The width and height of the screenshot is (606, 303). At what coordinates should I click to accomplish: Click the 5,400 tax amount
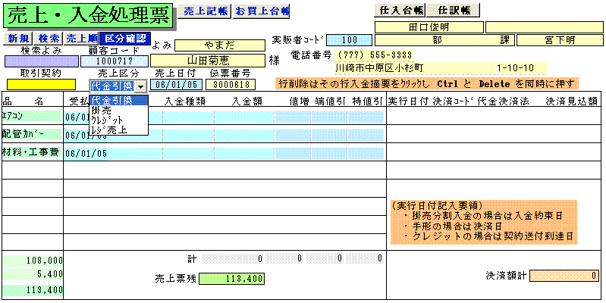pyautogui.click(x=33, y=275)
